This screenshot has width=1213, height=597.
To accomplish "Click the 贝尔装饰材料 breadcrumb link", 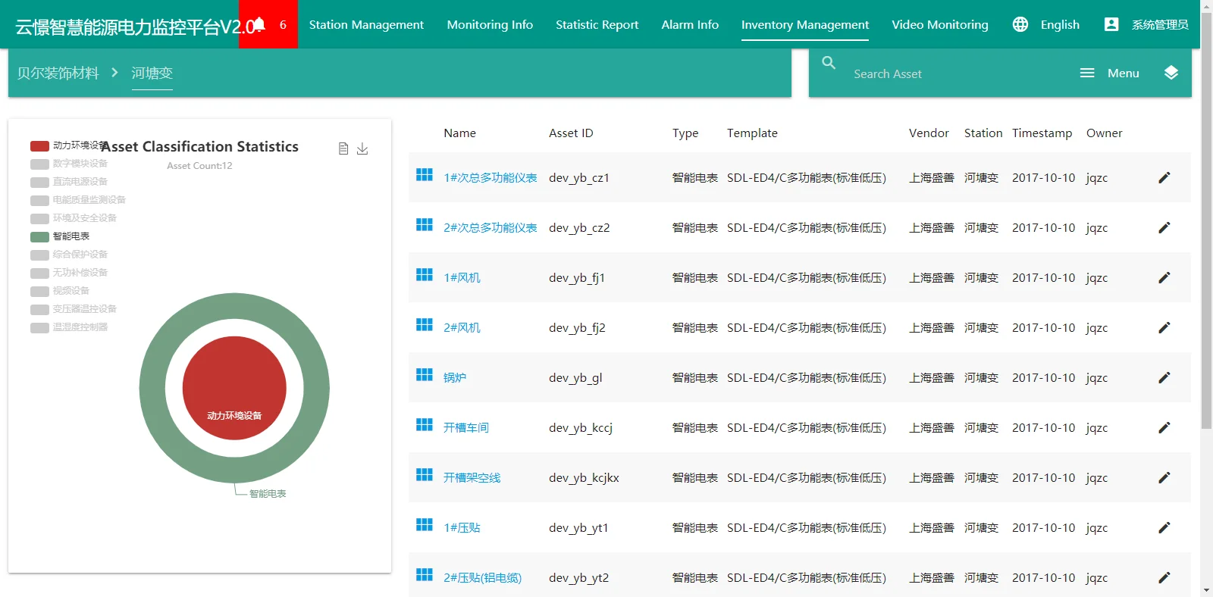I will (58, 73).
